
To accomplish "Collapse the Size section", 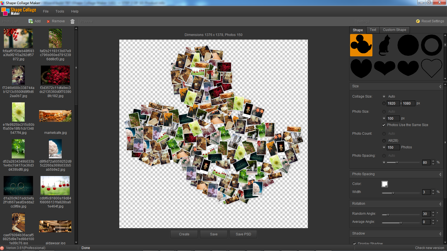I will point(440,86).
